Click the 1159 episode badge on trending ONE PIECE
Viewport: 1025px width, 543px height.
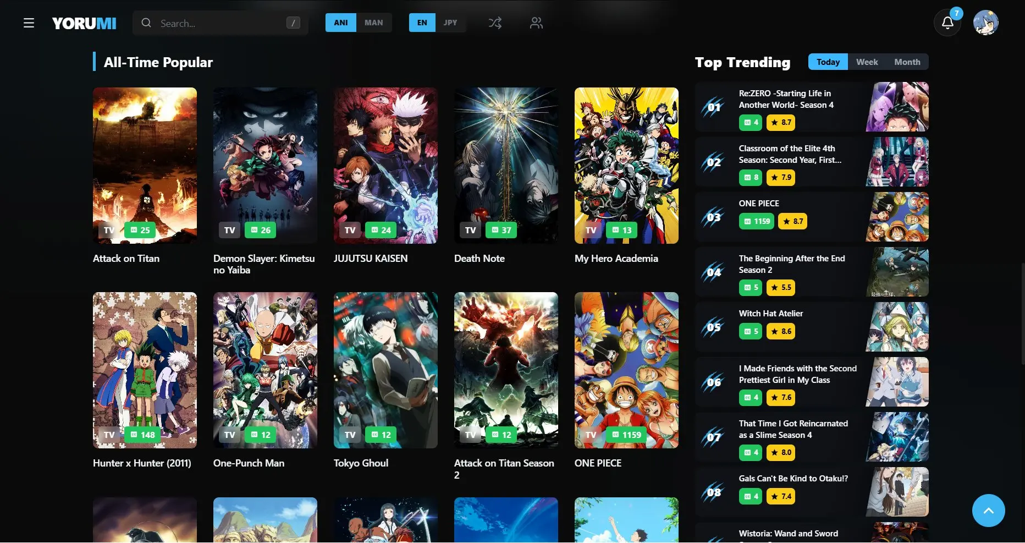(757, 221)
